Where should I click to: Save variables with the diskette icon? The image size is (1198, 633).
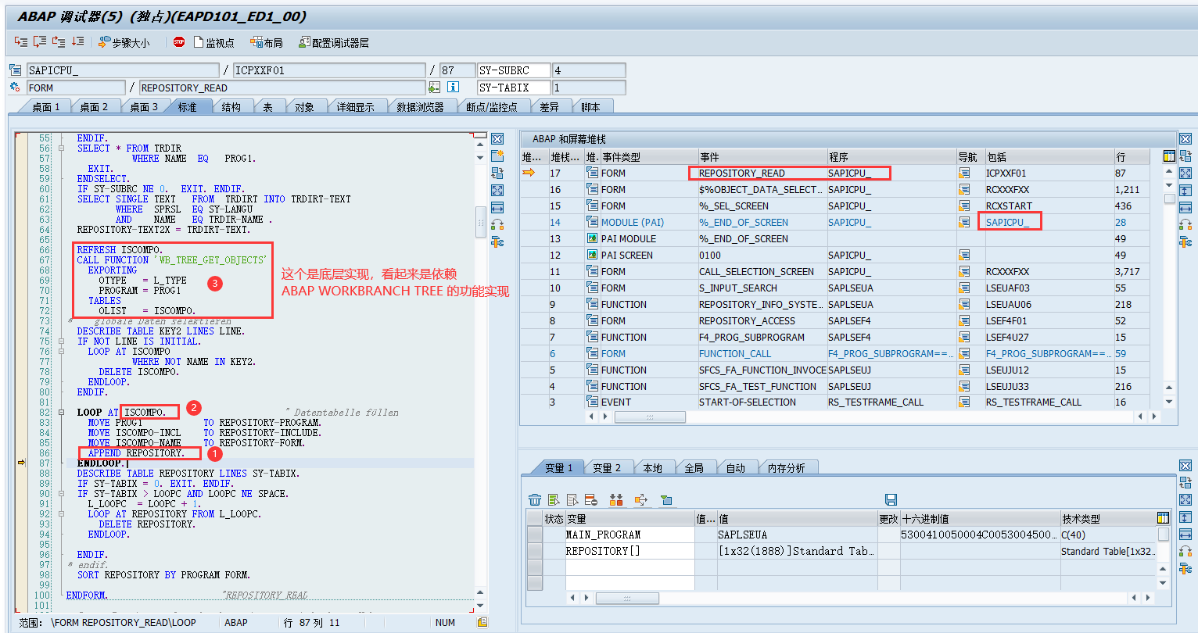click(x=891, y=499)
